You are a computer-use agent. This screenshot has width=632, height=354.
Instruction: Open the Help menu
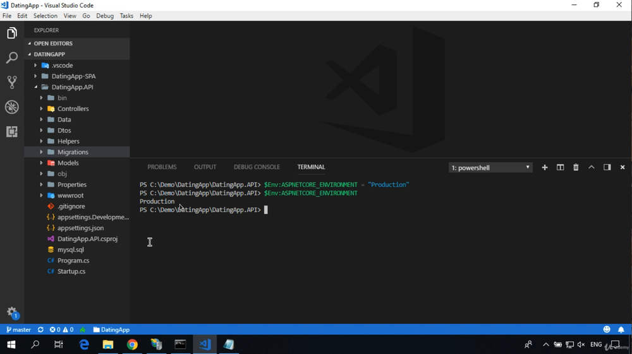coord(145,16)
